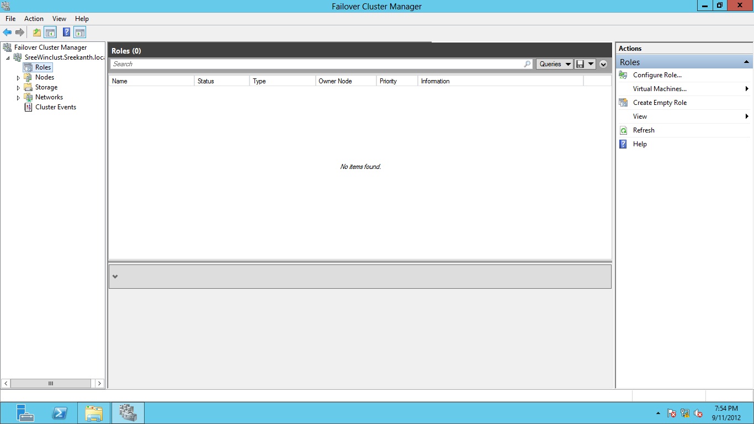754x424 pixels.
Task: Click the volume icon in system tray
Action: pos(698,413)
